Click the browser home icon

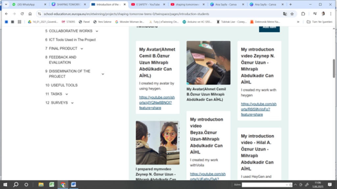click(30, 14)
